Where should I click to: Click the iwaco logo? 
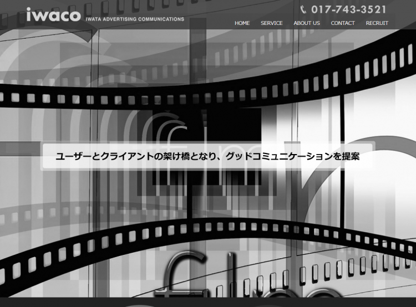pyautogui.click(x=54, y=14)
